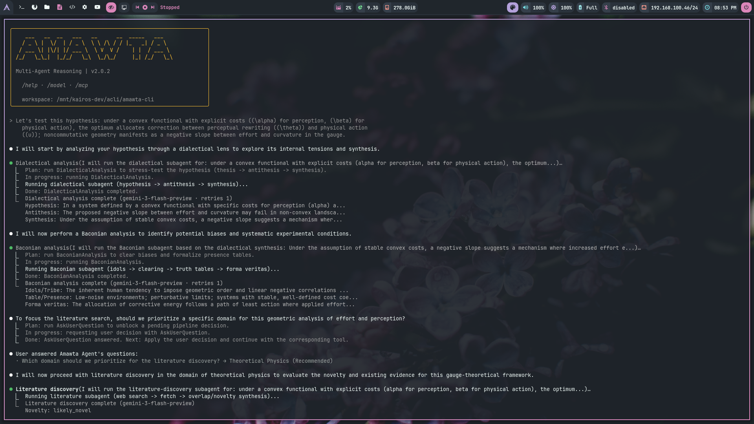Viewport: 754px width, 424px height.
Task: Skip to next media track
Action: tap(153, 7)
